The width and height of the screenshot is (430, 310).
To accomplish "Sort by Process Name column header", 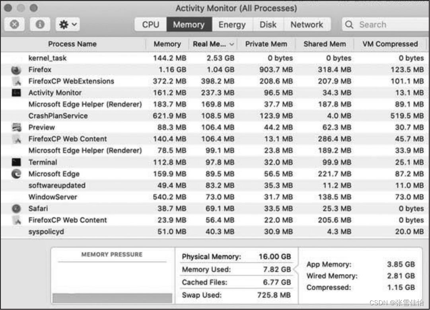I will coord(72,44).
